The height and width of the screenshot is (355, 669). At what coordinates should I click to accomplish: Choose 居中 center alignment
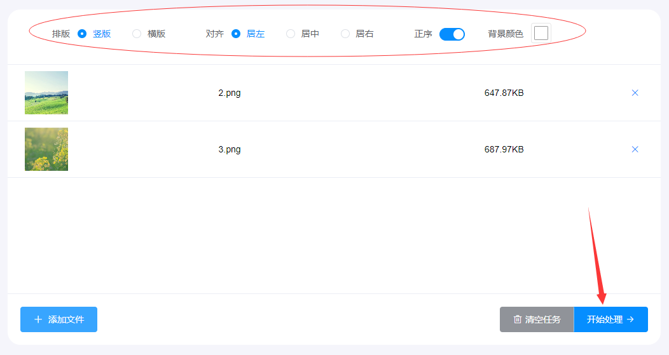[x=291, y=34]
